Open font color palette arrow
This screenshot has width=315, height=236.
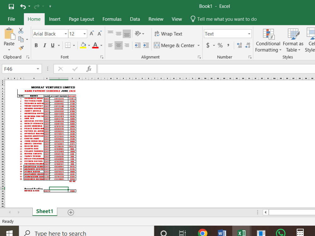pyautogui.click(x=101, y=45)
